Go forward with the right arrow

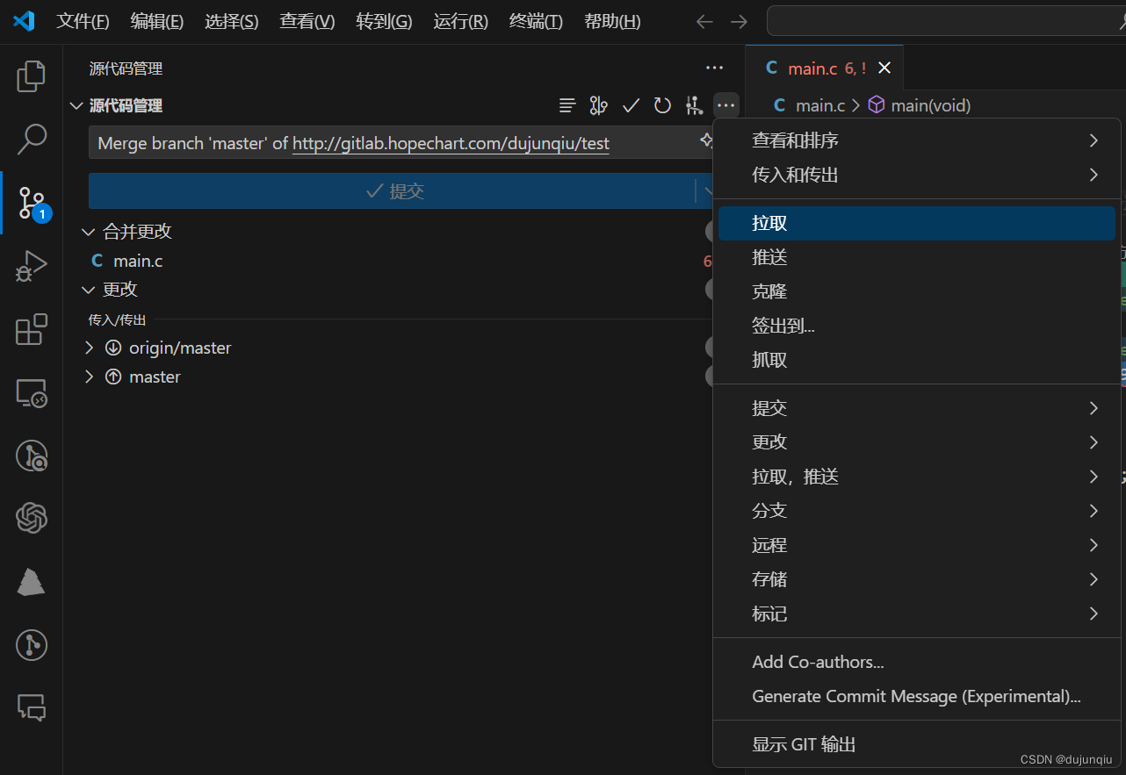click(x=740, y=22)
